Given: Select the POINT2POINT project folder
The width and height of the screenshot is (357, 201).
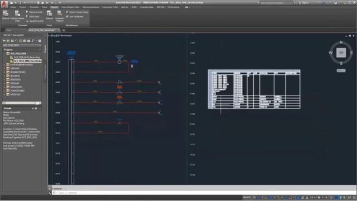Looking at the screenshot, I should [17, 90].
